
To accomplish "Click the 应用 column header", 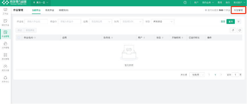I will (64, 38).
